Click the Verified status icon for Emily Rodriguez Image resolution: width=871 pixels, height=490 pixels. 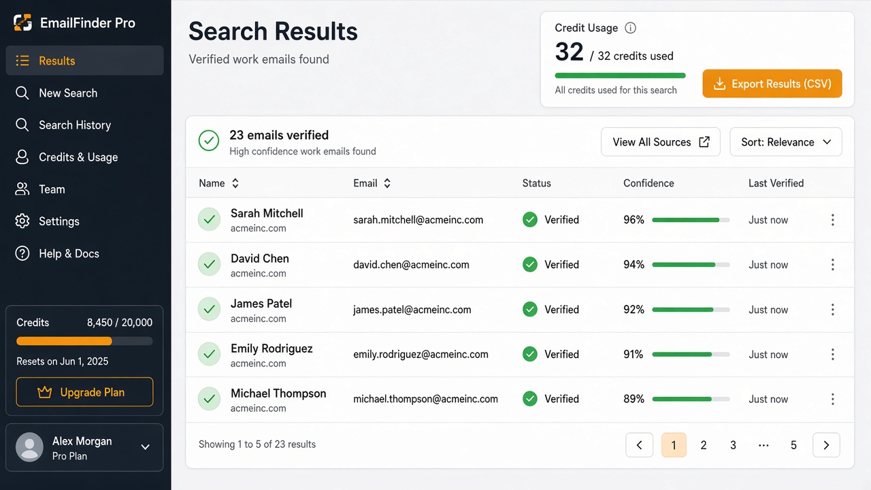(530, 355)
